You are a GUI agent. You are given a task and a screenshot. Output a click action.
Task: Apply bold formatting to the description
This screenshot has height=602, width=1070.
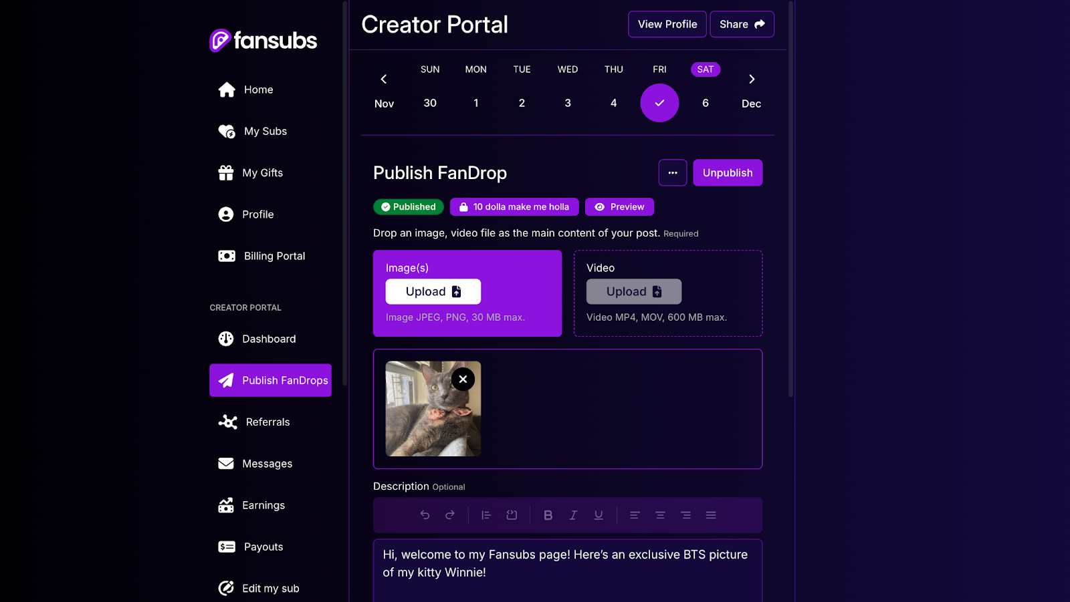[548, 515]
